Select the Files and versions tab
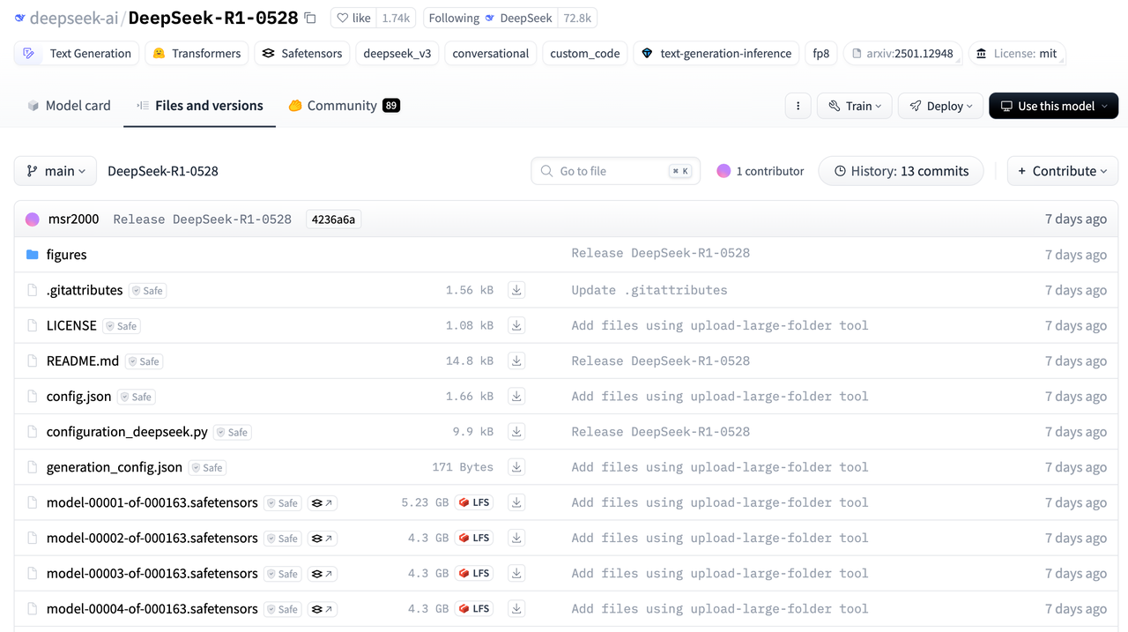Image resolution: width=1128 pixels, height=632 pixels. (x=199, y=106)
